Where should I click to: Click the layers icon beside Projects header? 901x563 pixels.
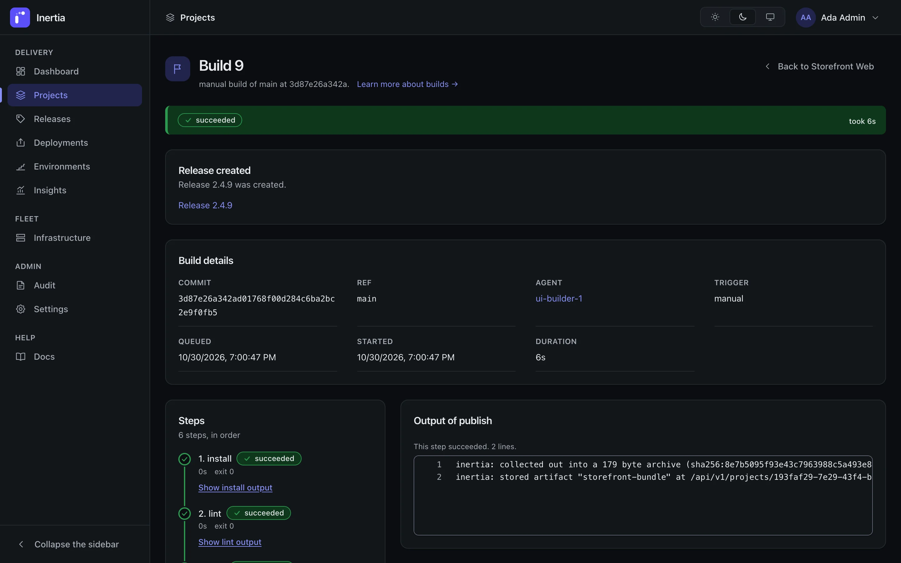pos(170,18)
